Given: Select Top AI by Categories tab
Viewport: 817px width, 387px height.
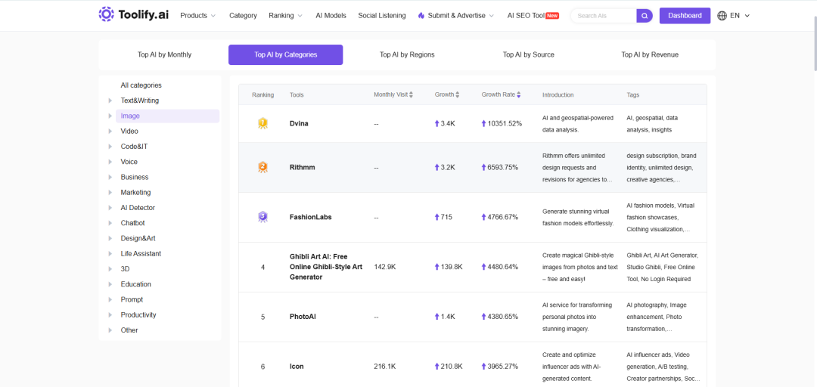Looking at the screenshot, I should pos(285,54).
